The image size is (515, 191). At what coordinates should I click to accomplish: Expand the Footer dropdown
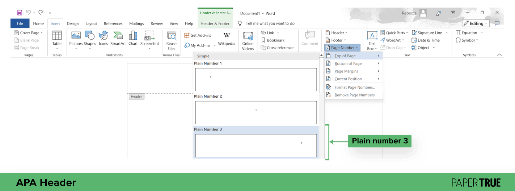345,40
